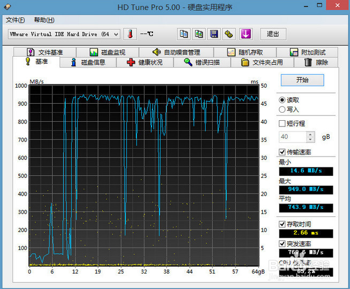Screen dimensions: 350x289
Task: Open the 文件(F) menu
Action: [15, 20]
